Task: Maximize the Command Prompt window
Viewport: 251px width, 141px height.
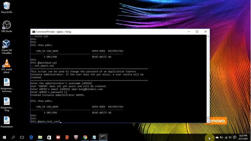Action: point(197,32)
